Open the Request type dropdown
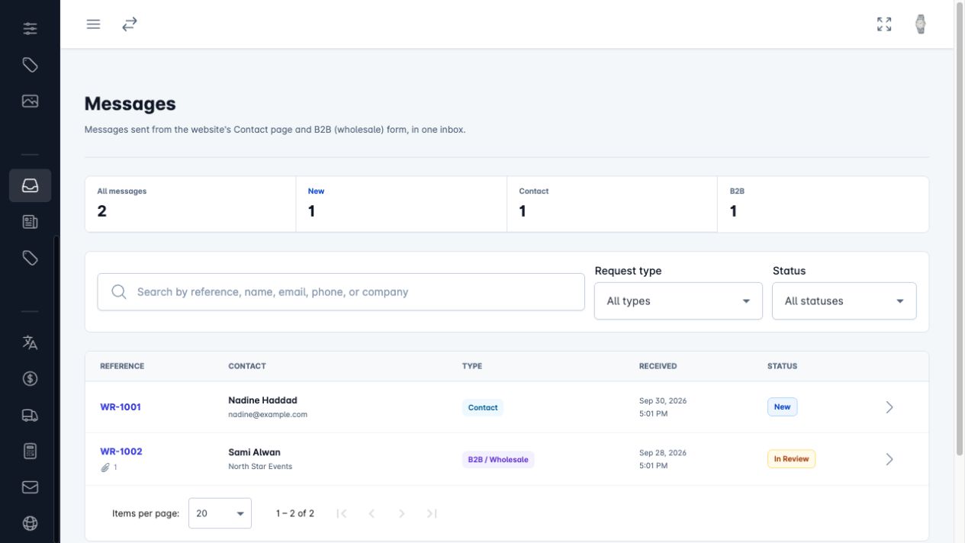This screenshot has height=543, width=965. (678, 300)
